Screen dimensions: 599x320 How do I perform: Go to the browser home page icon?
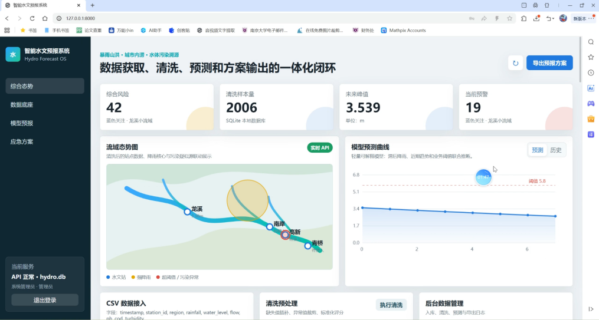click(x=45, y=18)
